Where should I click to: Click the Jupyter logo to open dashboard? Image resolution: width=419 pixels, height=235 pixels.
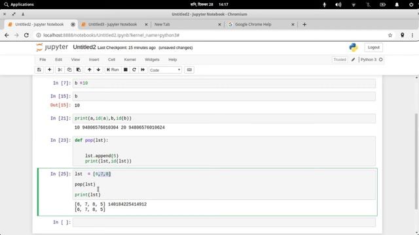[x=52, y=47]
